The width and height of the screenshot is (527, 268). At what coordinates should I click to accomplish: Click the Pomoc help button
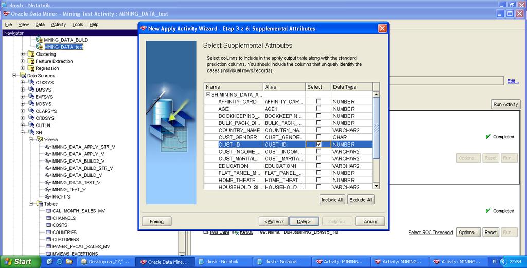tap(156, 221)
